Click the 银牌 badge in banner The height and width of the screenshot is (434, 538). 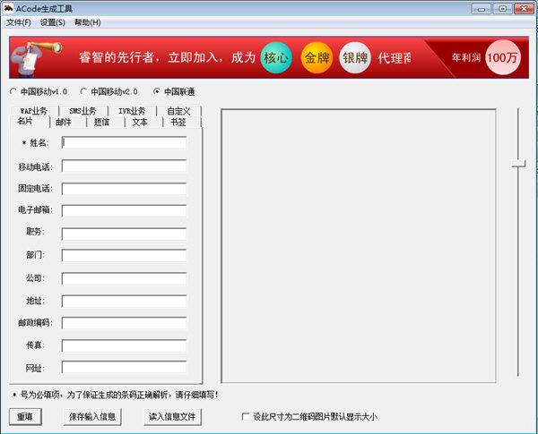(x=355, y=58)
